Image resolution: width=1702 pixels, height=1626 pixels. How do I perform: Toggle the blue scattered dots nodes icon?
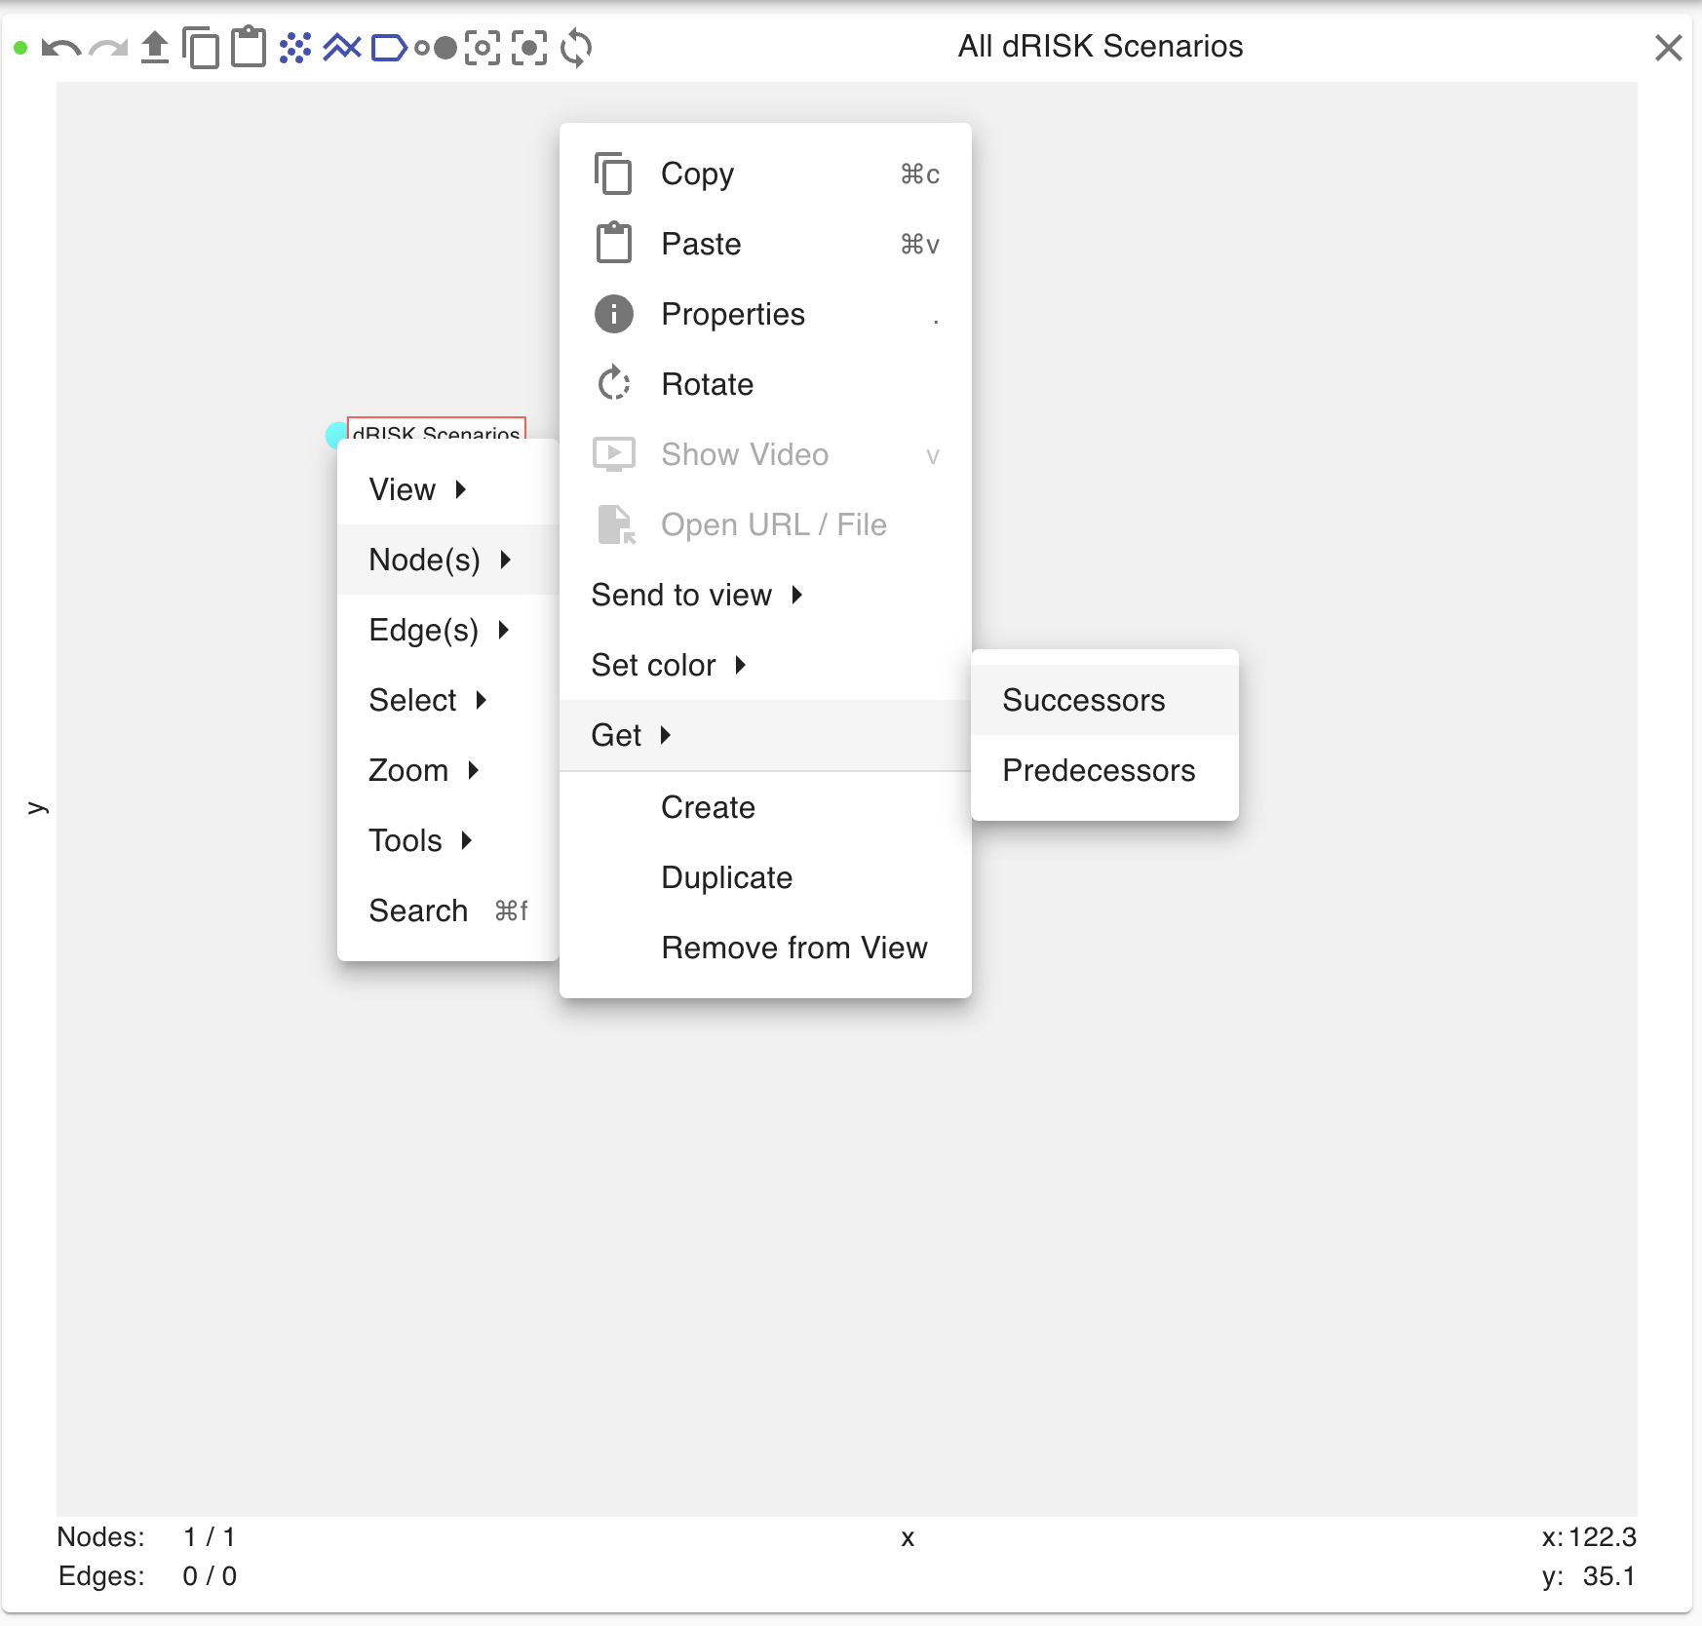click(295, 48)
